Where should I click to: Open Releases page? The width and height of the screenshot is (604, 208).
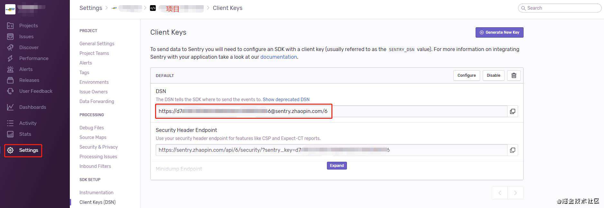point(29,80)
